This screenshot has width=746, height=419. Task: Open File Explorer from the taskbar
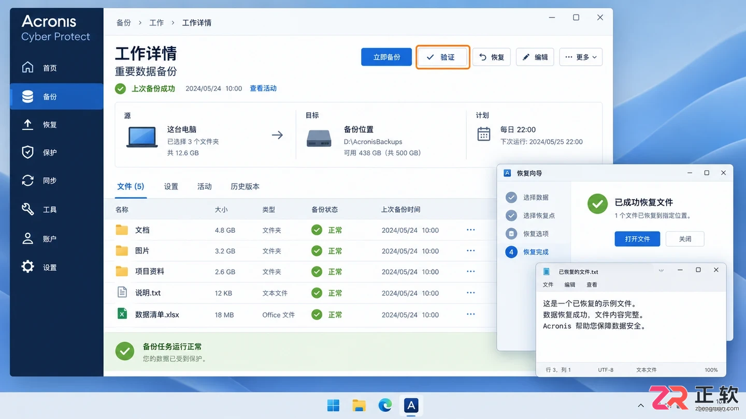point(359,406)
